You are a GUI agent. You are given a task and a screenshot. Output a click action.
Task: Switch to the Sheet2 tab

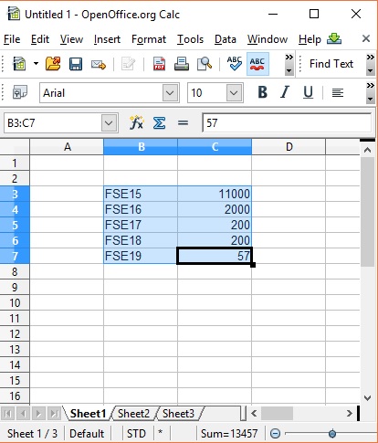[133, 414]
